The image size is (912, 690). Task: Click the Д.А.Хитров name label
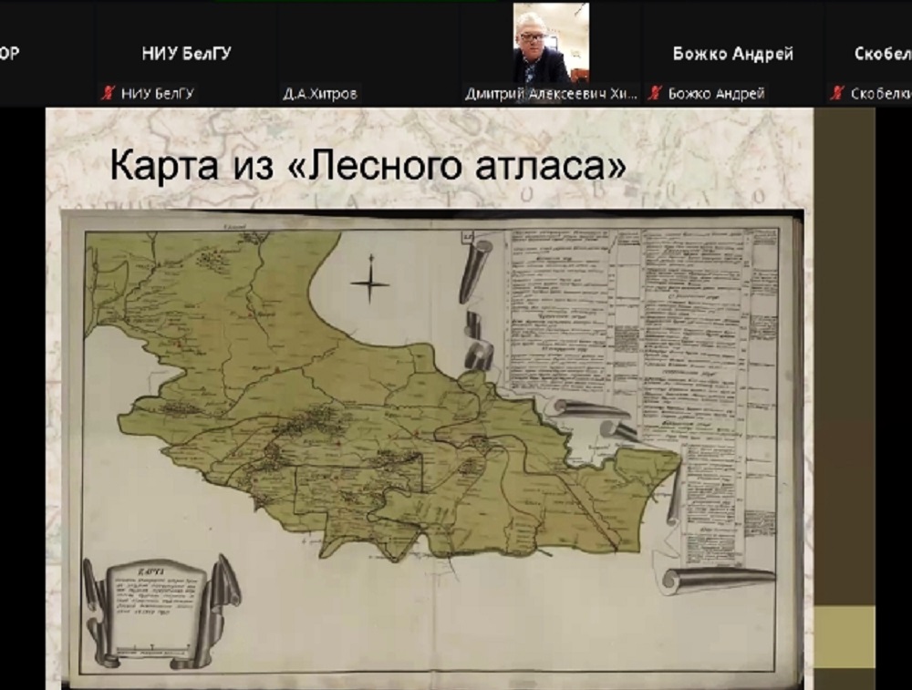tap(320, 94)
